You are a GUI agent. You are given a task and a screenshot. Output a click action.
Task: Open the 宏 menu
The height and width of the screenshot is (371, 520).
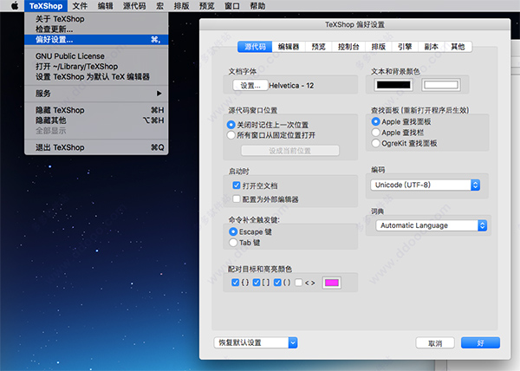coord(159,6)
